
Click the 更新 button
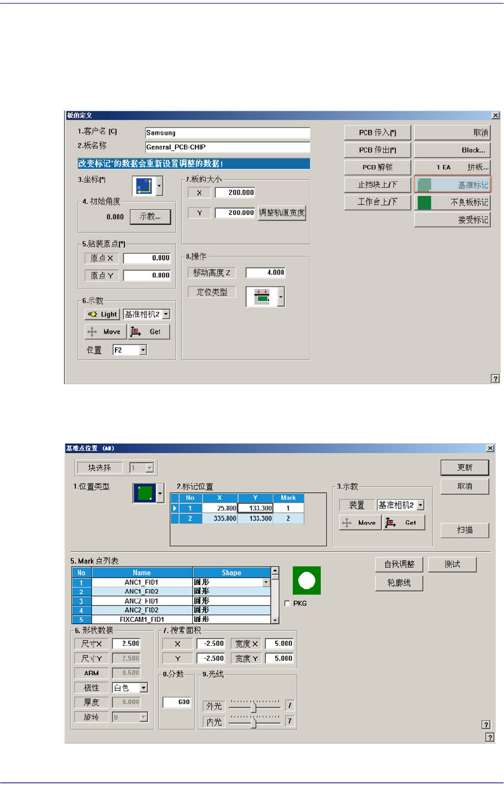pos(465,468)
